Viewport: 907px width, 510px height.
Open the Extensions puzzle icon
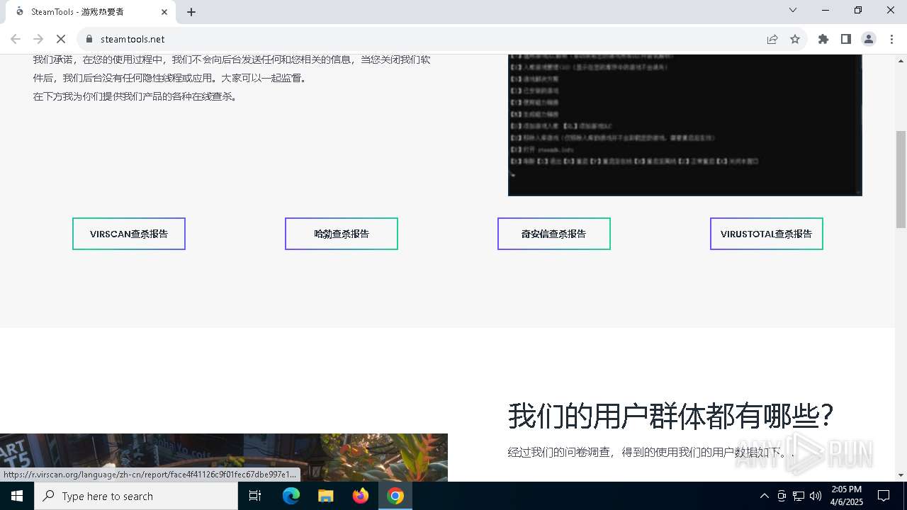(x=823, y=39)
